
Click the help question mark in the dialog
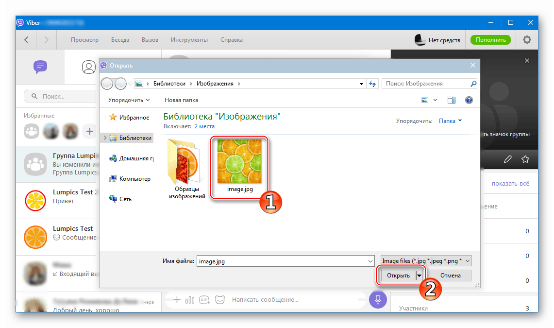pos(469,100)
